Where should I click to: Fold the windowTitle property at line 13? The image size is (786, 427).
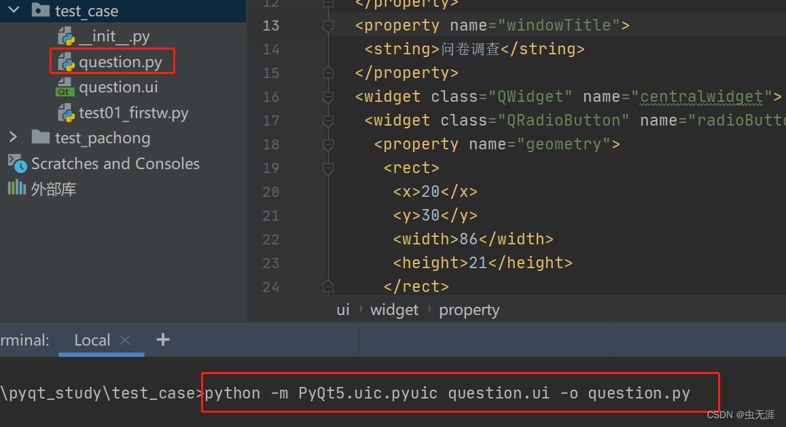[x=328, y=25]
